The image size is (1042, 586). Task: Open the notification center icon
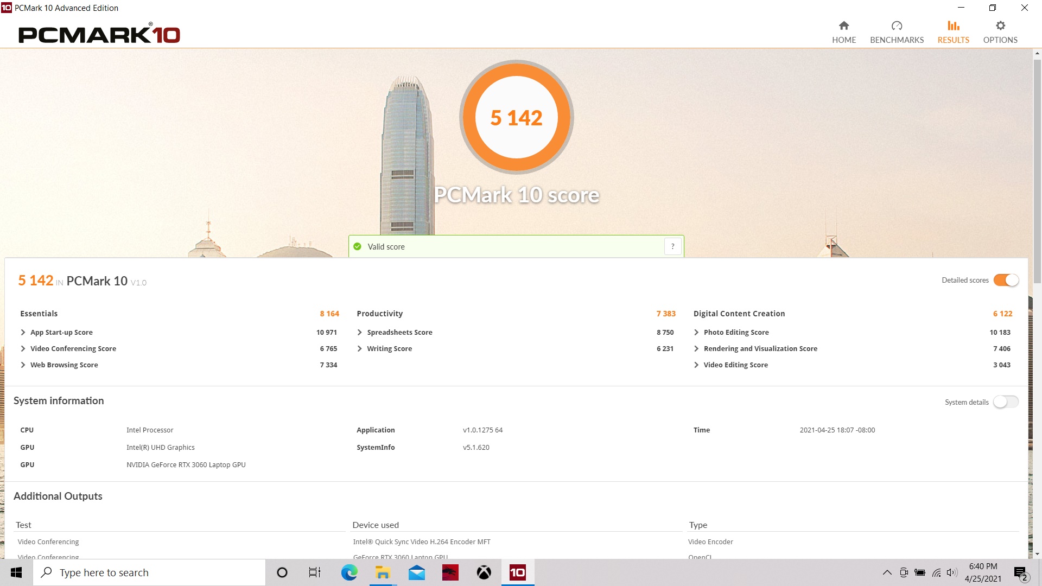coord(1020,573)
